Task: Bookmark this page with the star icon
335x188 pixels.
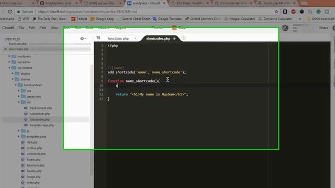Action: click(276, 11)
